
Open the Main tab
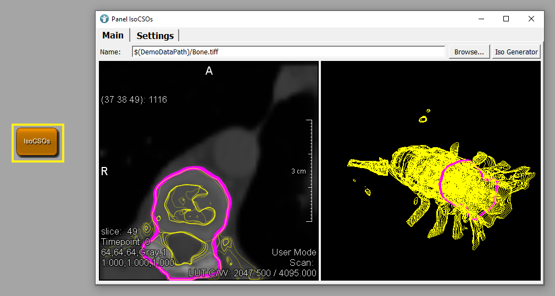113,35
